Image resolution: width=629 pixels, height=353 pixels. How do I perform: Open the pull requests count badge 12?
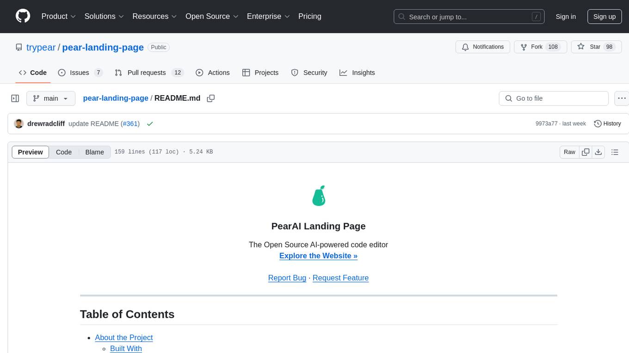point(178,73)
